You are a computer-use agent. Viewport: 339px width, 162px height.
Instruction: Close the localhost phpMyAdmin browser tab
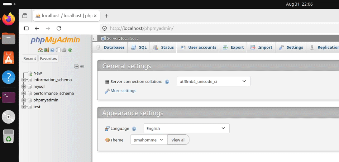point(95,15)
